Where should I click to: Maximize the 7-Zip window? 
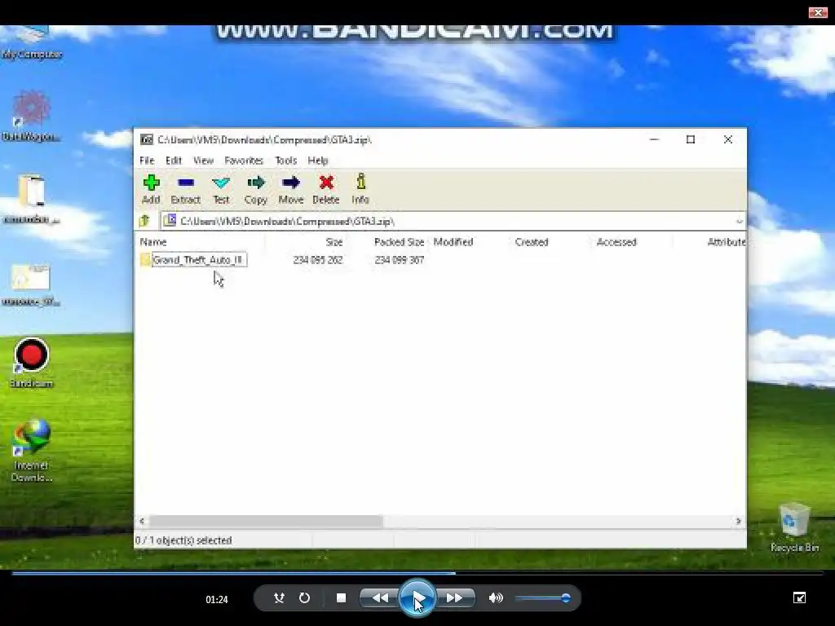coord(691,139)
